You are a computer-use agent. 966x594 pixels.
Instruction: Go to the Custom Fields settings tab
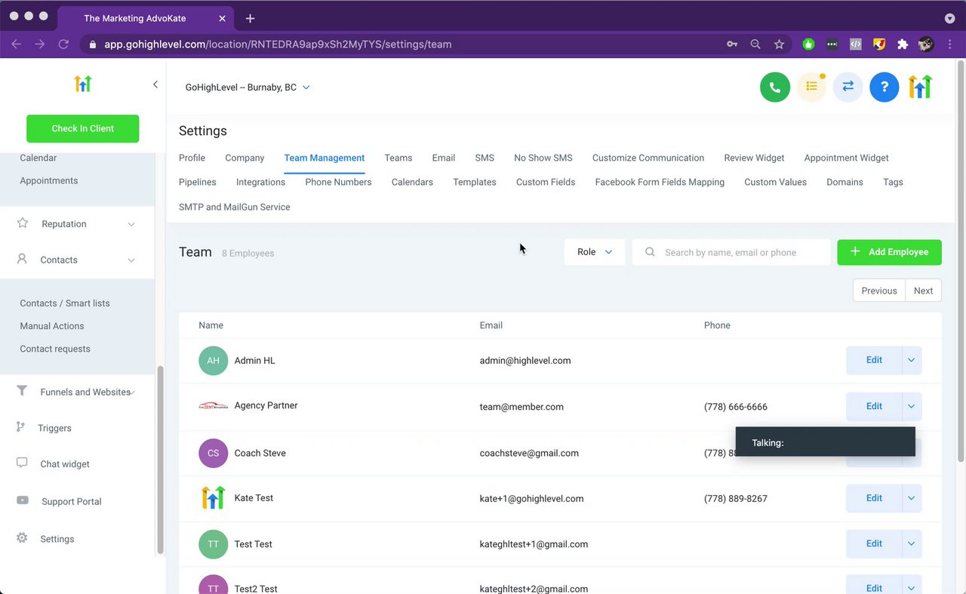[x=546, y=182]
